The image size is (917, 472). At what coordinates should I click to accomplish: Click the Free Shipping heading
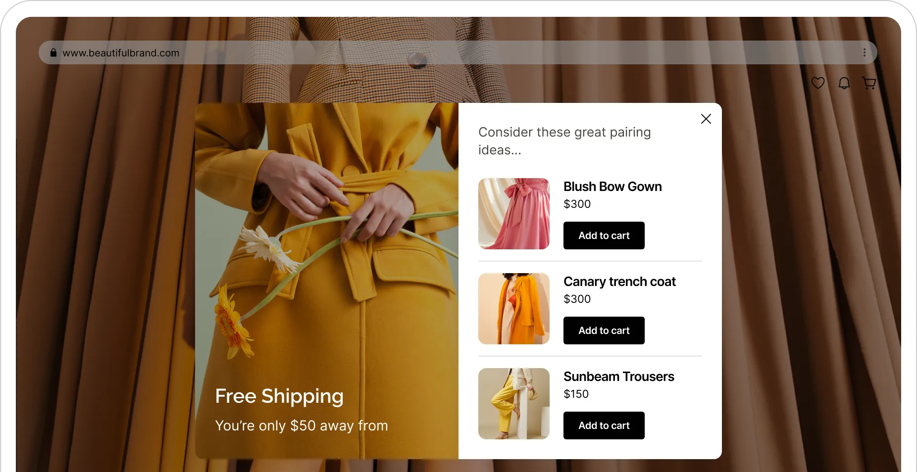coord(279,396)
